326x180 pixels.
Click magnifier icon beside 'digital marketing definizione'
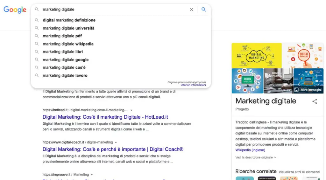pyautogui.click(x=37, y=20)
